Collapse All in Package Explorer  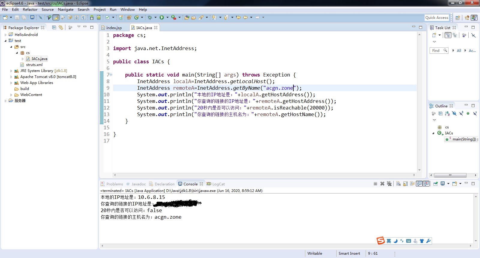click(54, 27)
